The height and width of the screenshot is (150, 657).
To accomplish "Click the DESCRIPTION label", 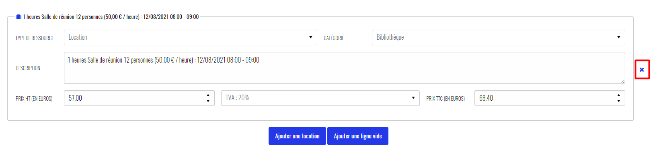I will pos(28,68).
